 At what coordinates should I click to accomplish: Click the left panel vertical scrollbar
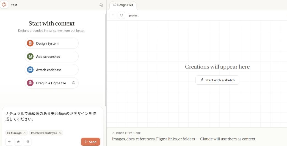tap(106, 60)
